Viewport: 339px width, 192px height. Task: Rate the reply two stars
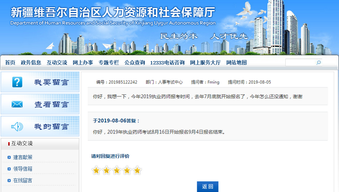pos(107,170)
